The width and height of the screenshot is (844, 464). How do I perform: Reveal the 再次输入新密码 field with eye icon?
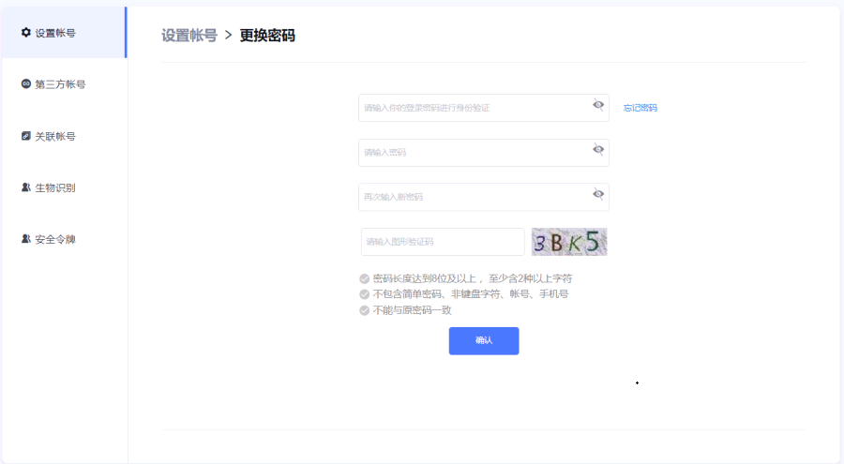tap(598, 195)
